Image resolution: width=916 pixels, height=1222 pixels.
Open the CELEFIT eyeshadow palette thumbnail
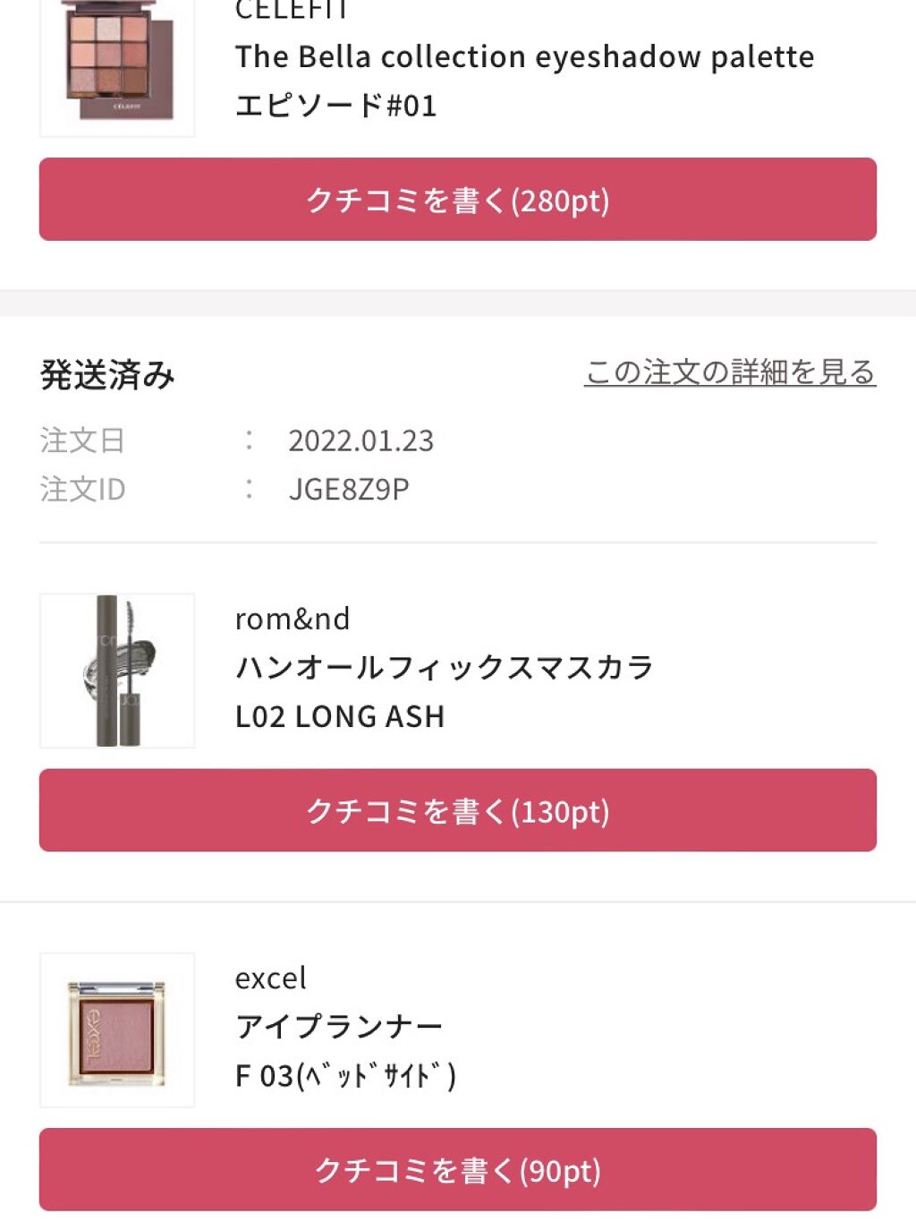click(117, 63)
